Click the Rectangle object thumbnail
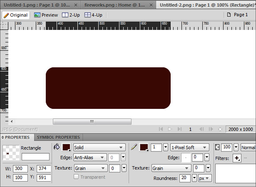256x187 pixels. [11, 153]
